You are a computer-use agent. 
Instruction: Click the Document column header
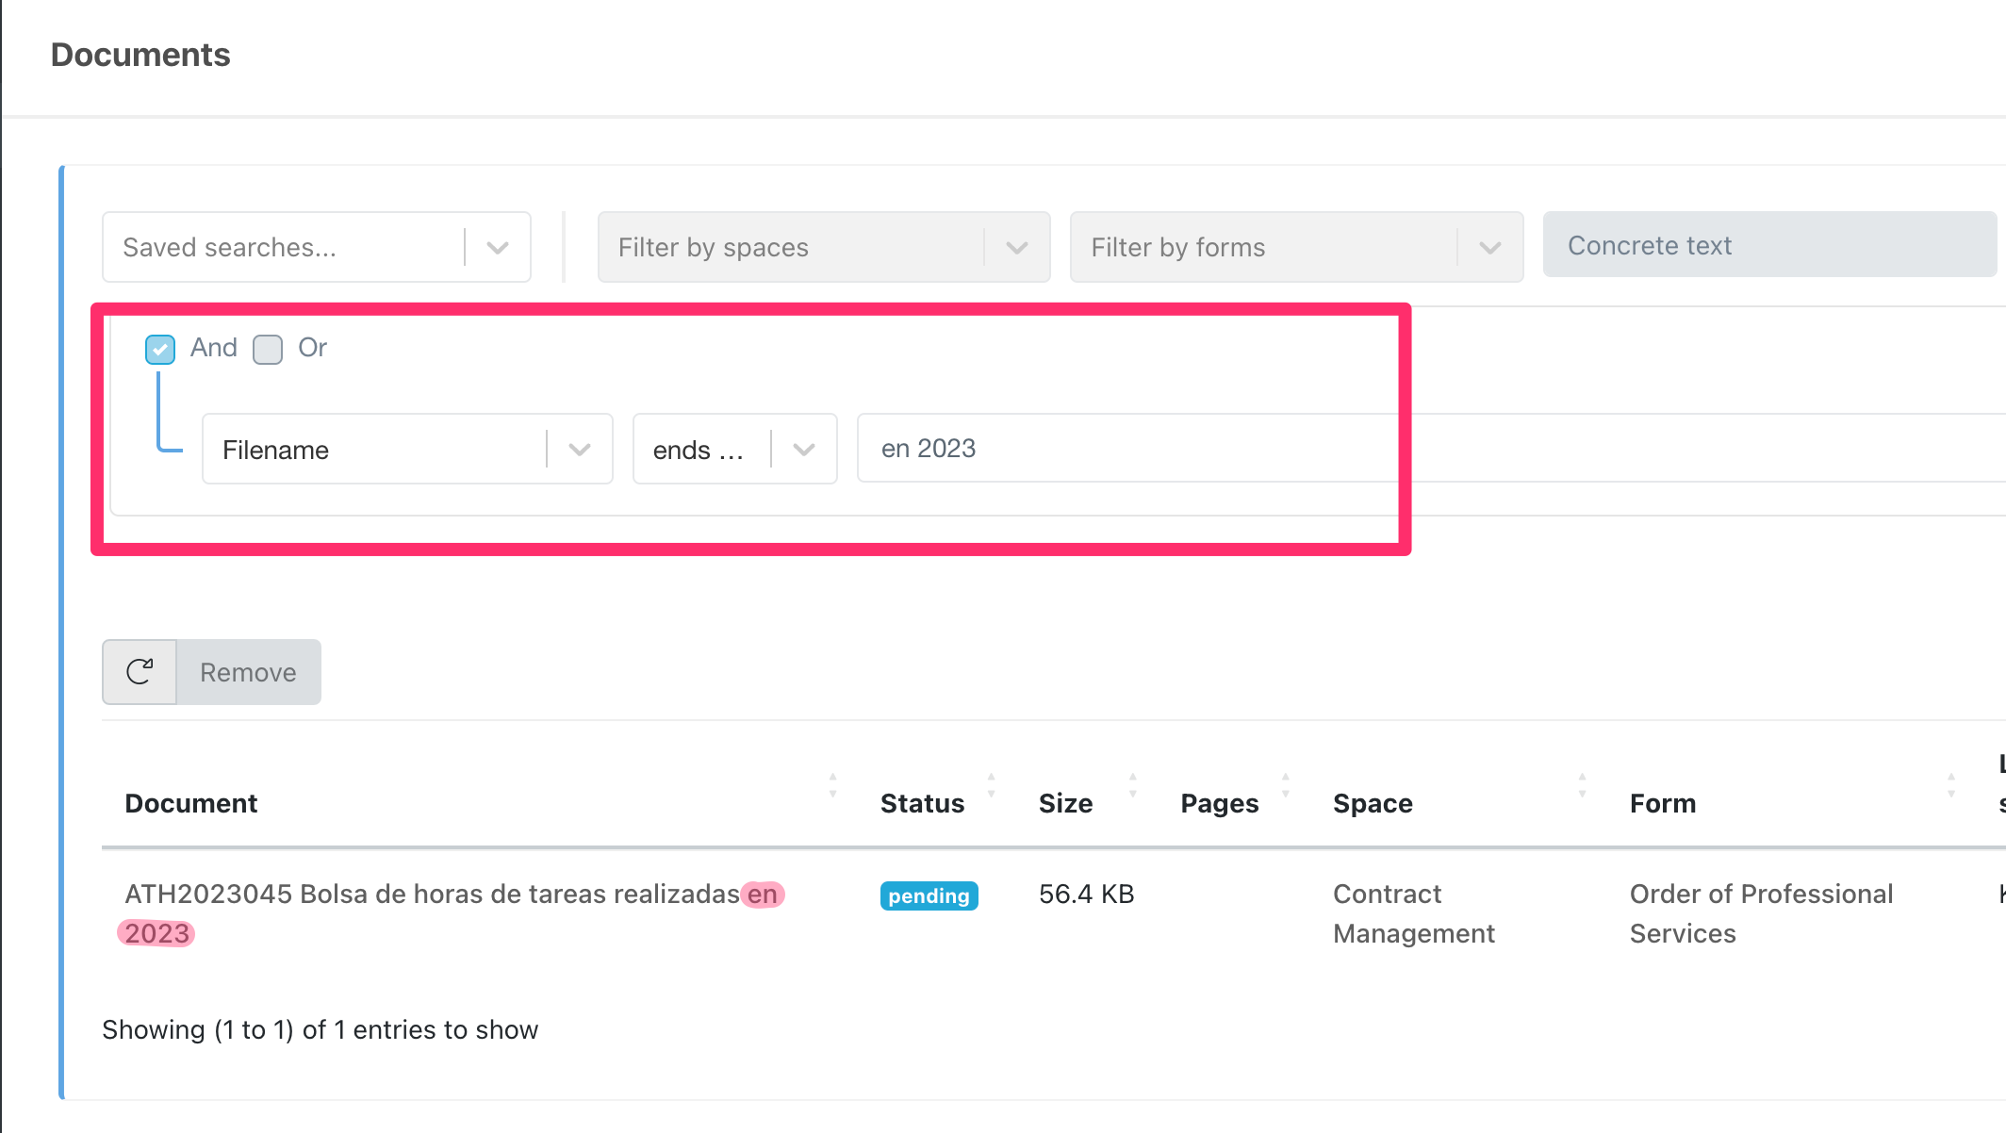tap(191, 803)
